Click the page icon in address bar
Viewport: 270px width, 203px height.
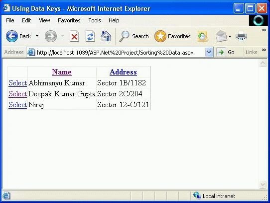pyautogui.click(x=31, y=52)
